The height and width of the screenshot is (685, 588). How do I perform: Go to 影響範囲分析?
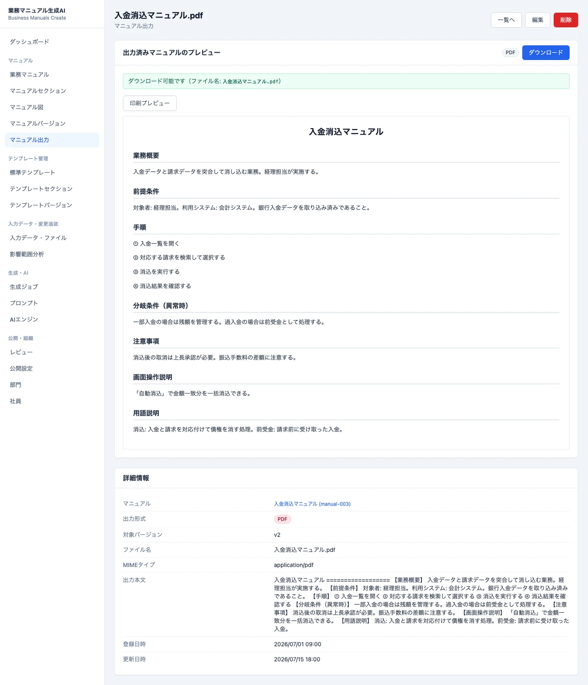(x=52, y=254)
